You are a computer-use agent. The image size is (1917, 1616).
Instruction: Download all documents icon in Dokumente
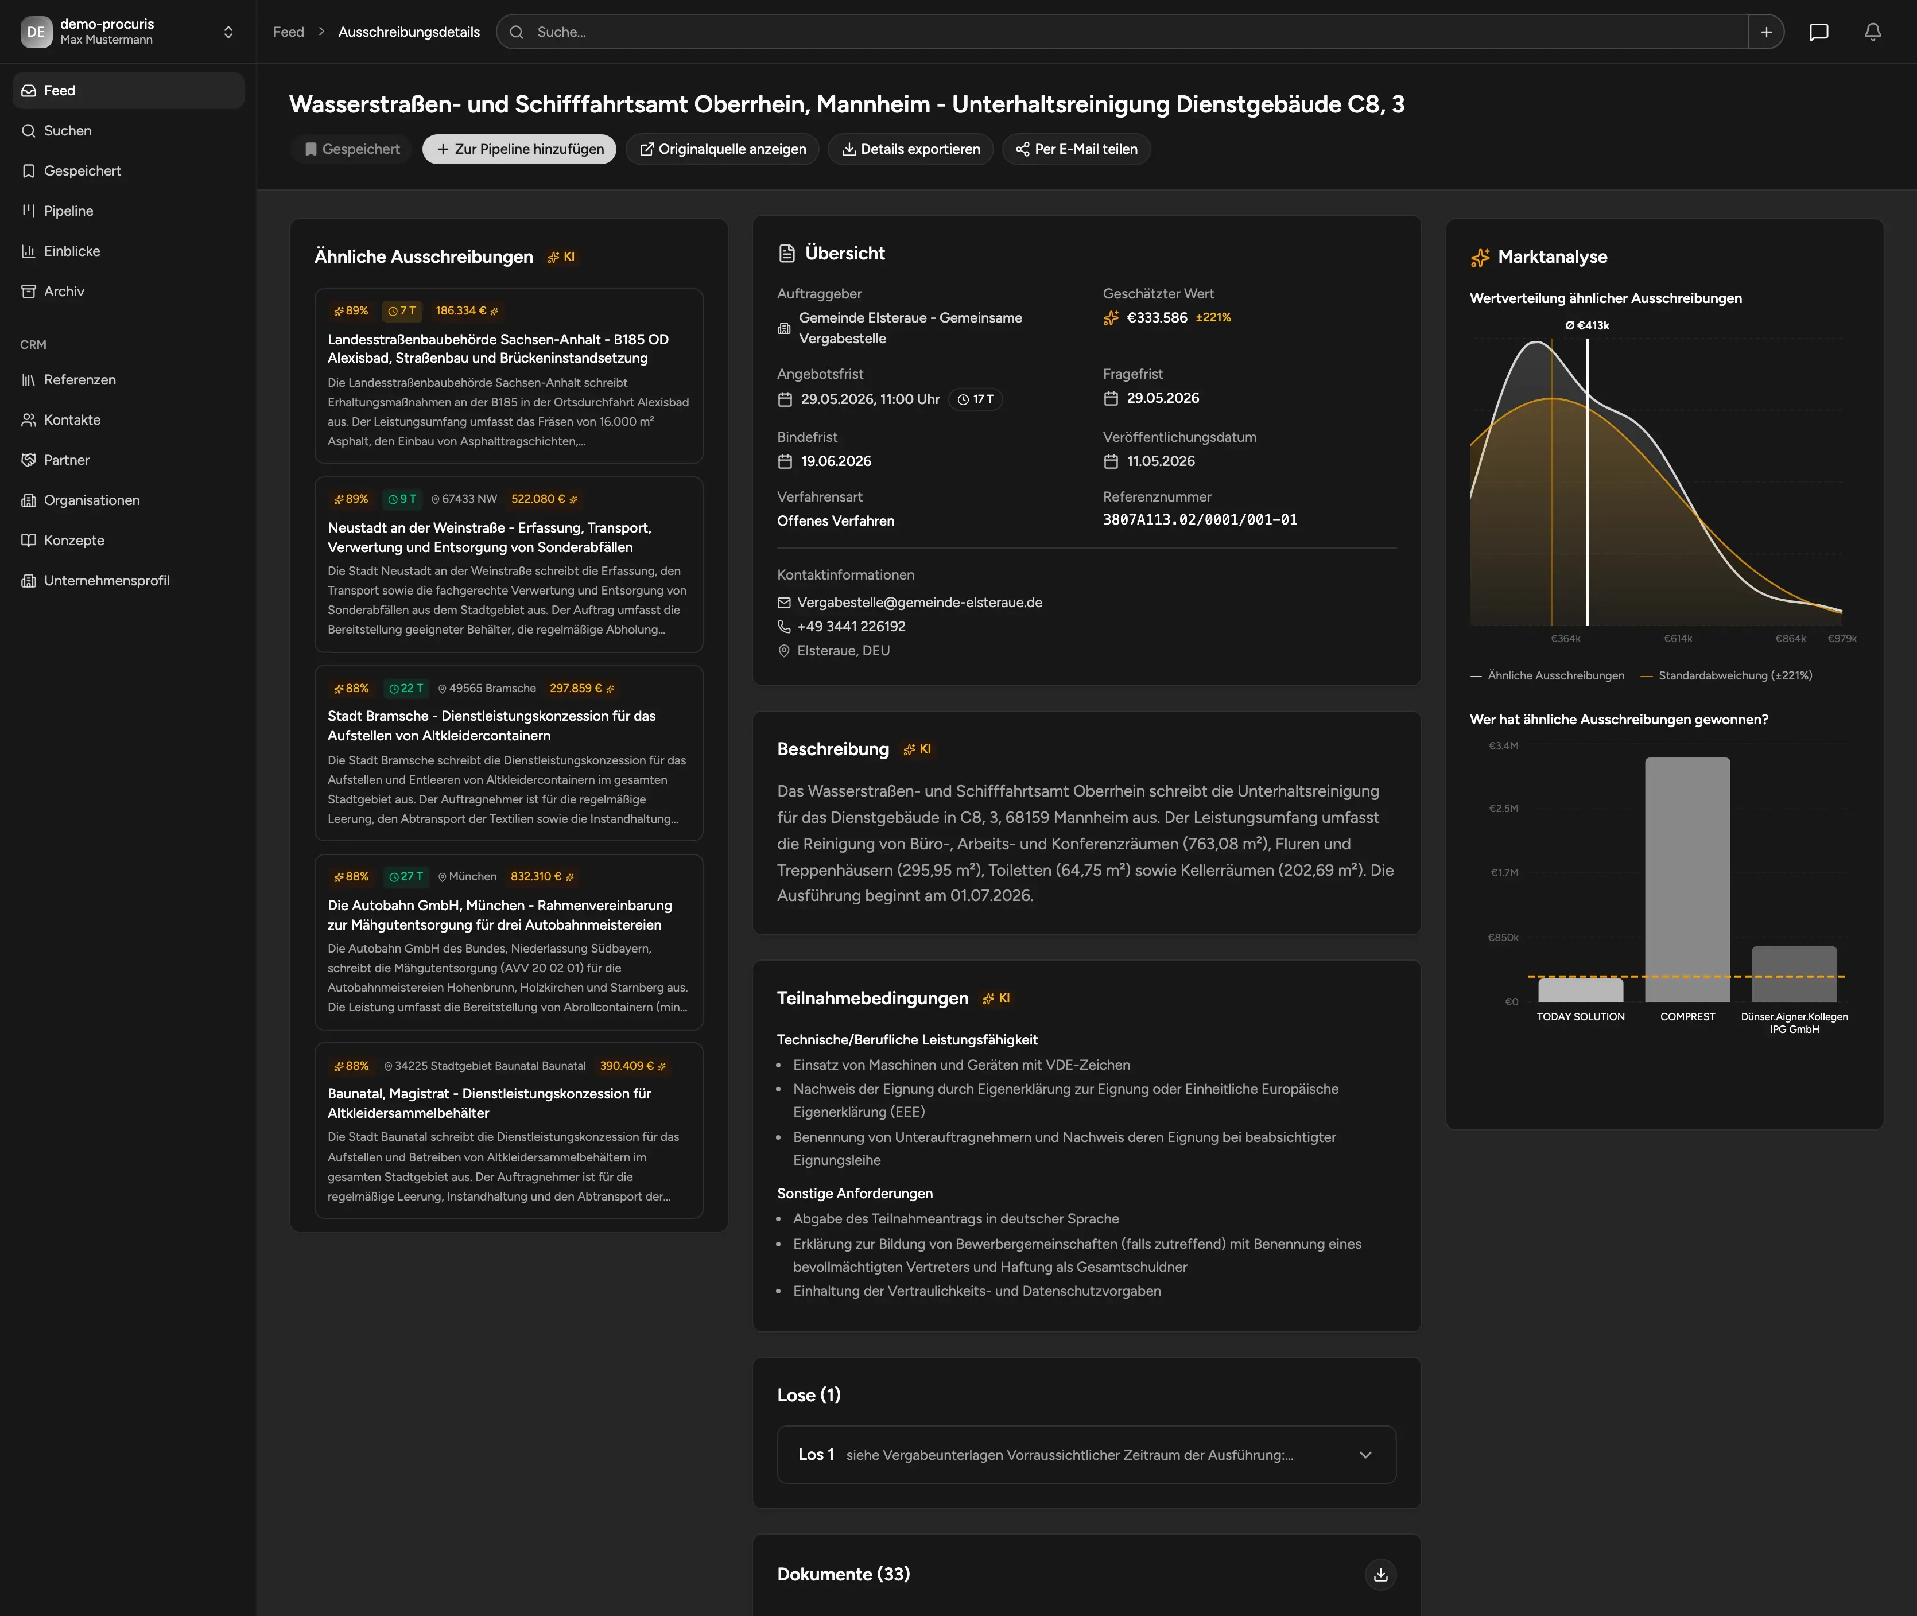1380,1574
